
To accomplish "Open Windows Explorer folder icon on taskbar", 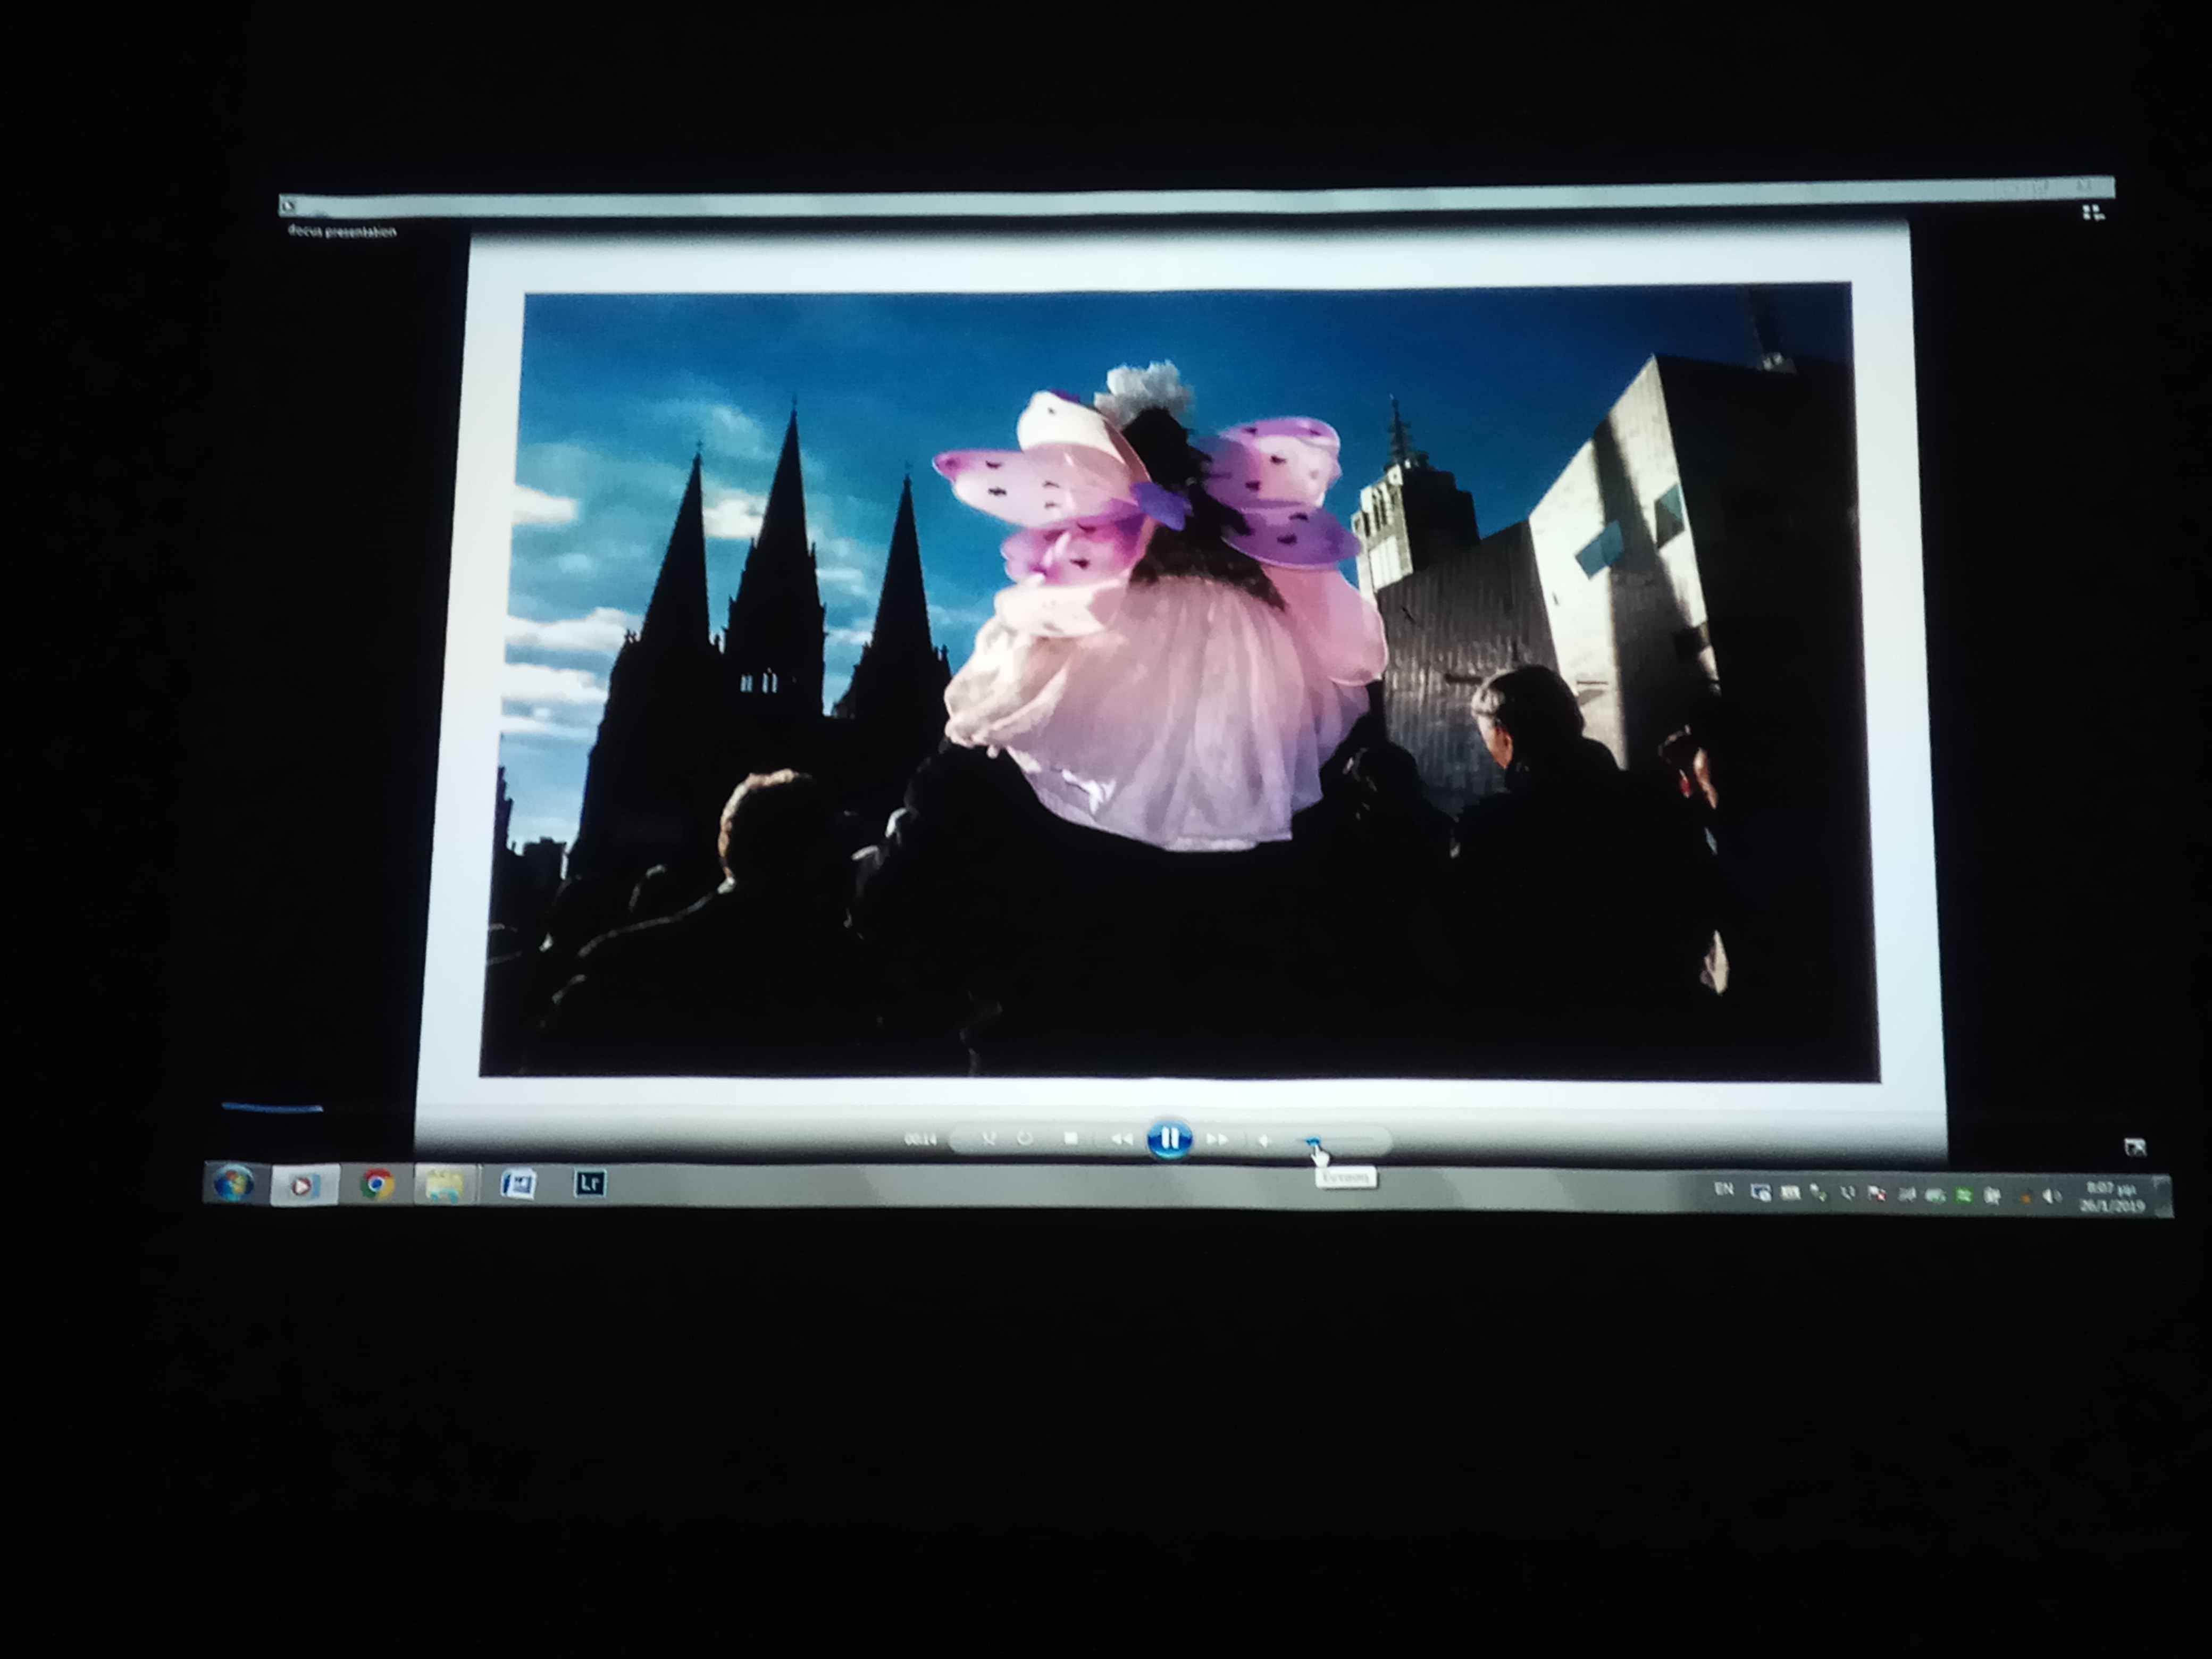I will [444, 1185].
